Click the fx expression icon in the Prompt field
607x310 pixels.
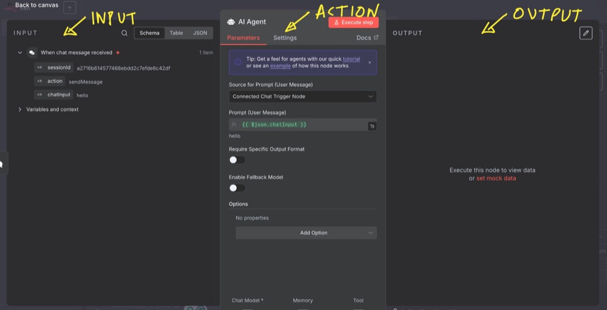pyautogui.click(x=234, y=124)
